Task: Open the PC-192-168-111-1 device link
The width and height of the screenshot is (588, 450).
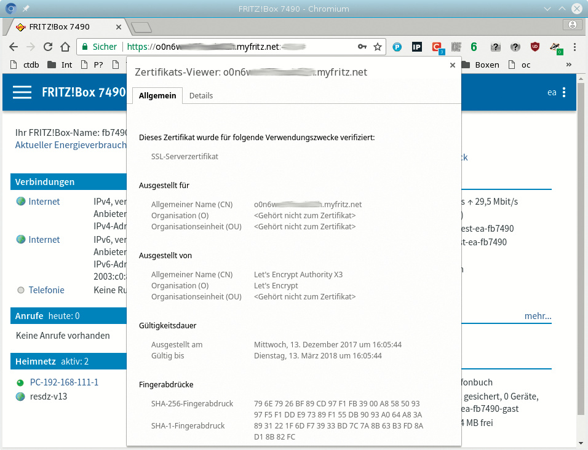Action: (64, 382)
